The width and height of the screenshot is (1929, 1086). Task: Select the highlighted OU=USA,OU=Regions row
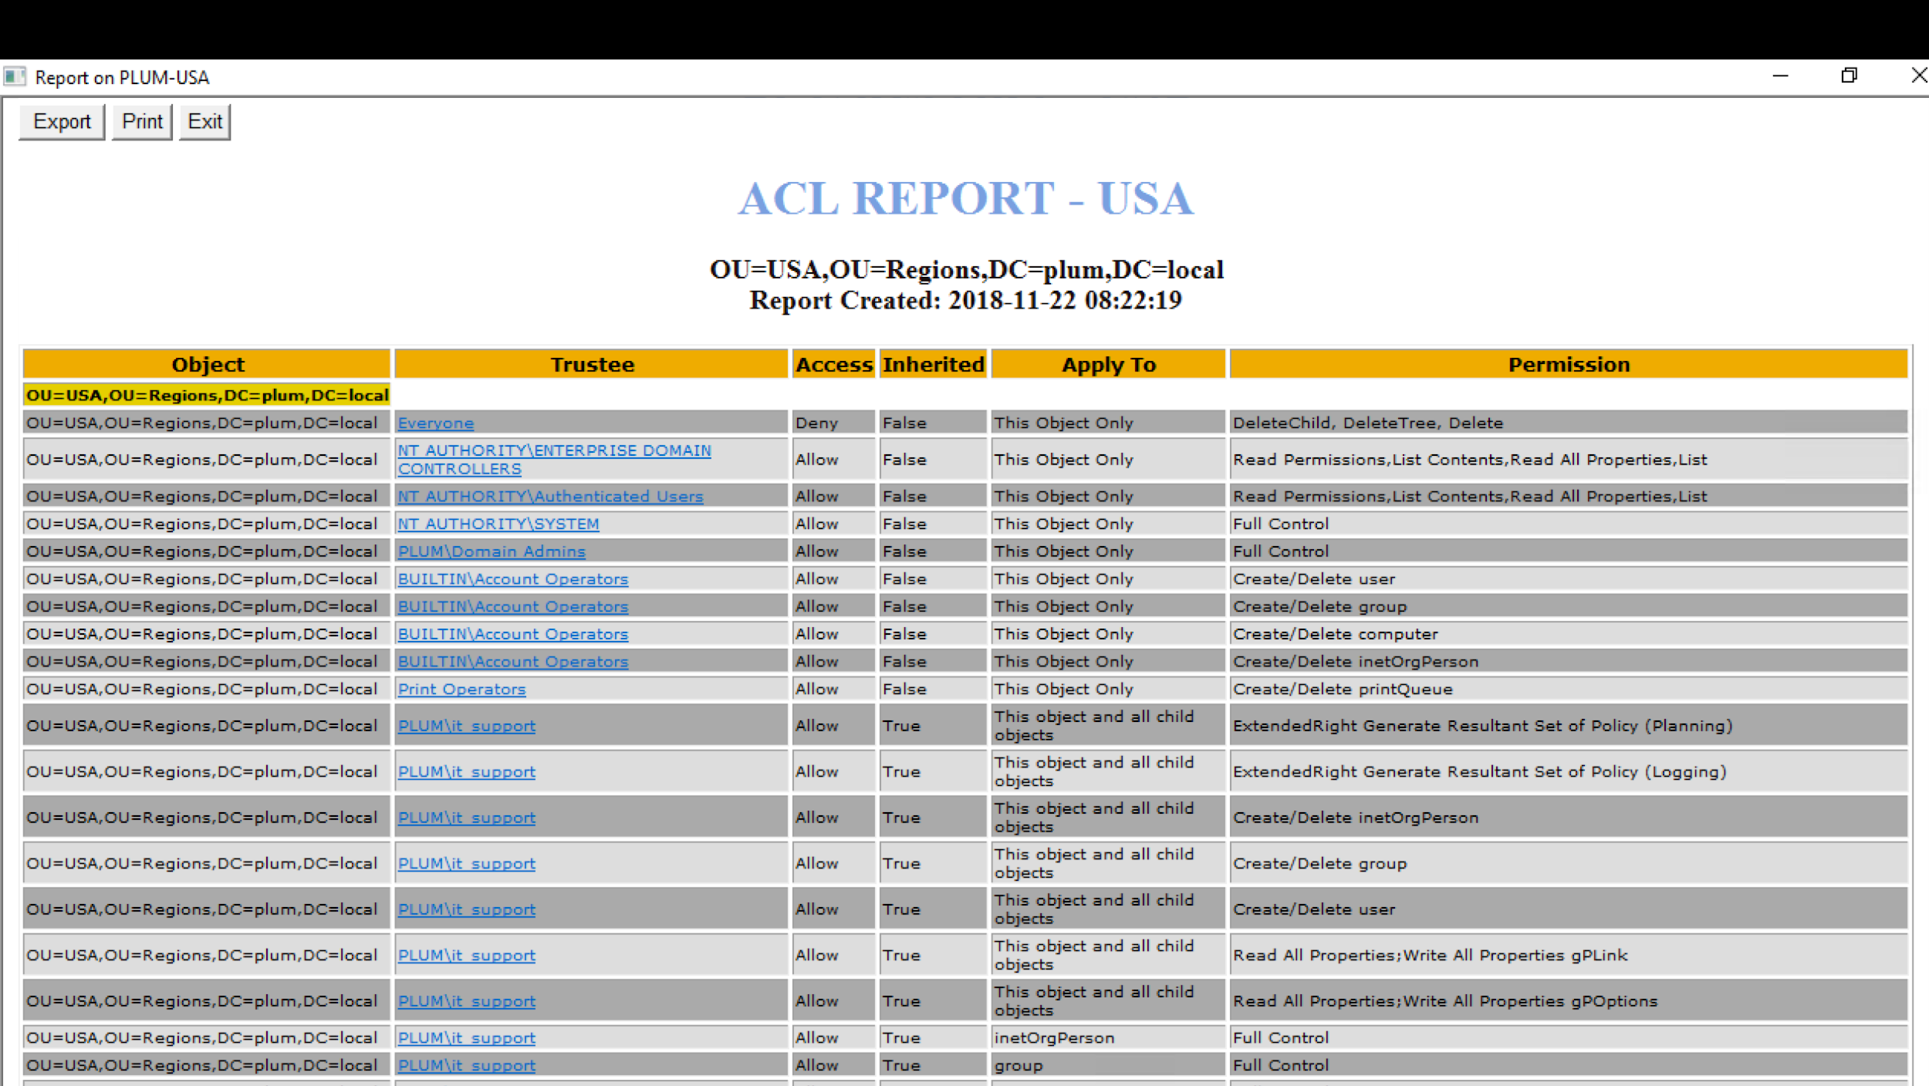[x=207, y=395]
